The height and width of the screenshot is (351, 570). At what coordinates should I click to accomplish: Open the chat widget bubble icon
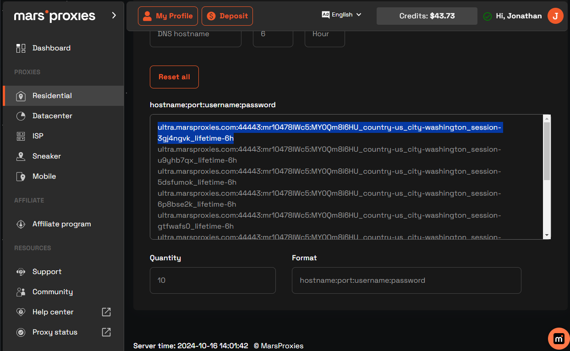pos(559,339)
